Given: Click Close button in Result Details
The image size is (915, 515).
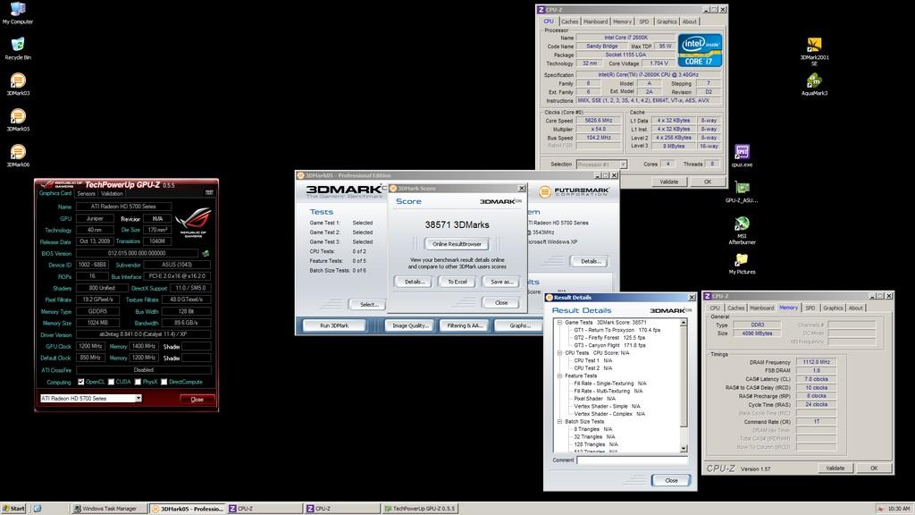Looking at the screenshot, I should point(671,480).
